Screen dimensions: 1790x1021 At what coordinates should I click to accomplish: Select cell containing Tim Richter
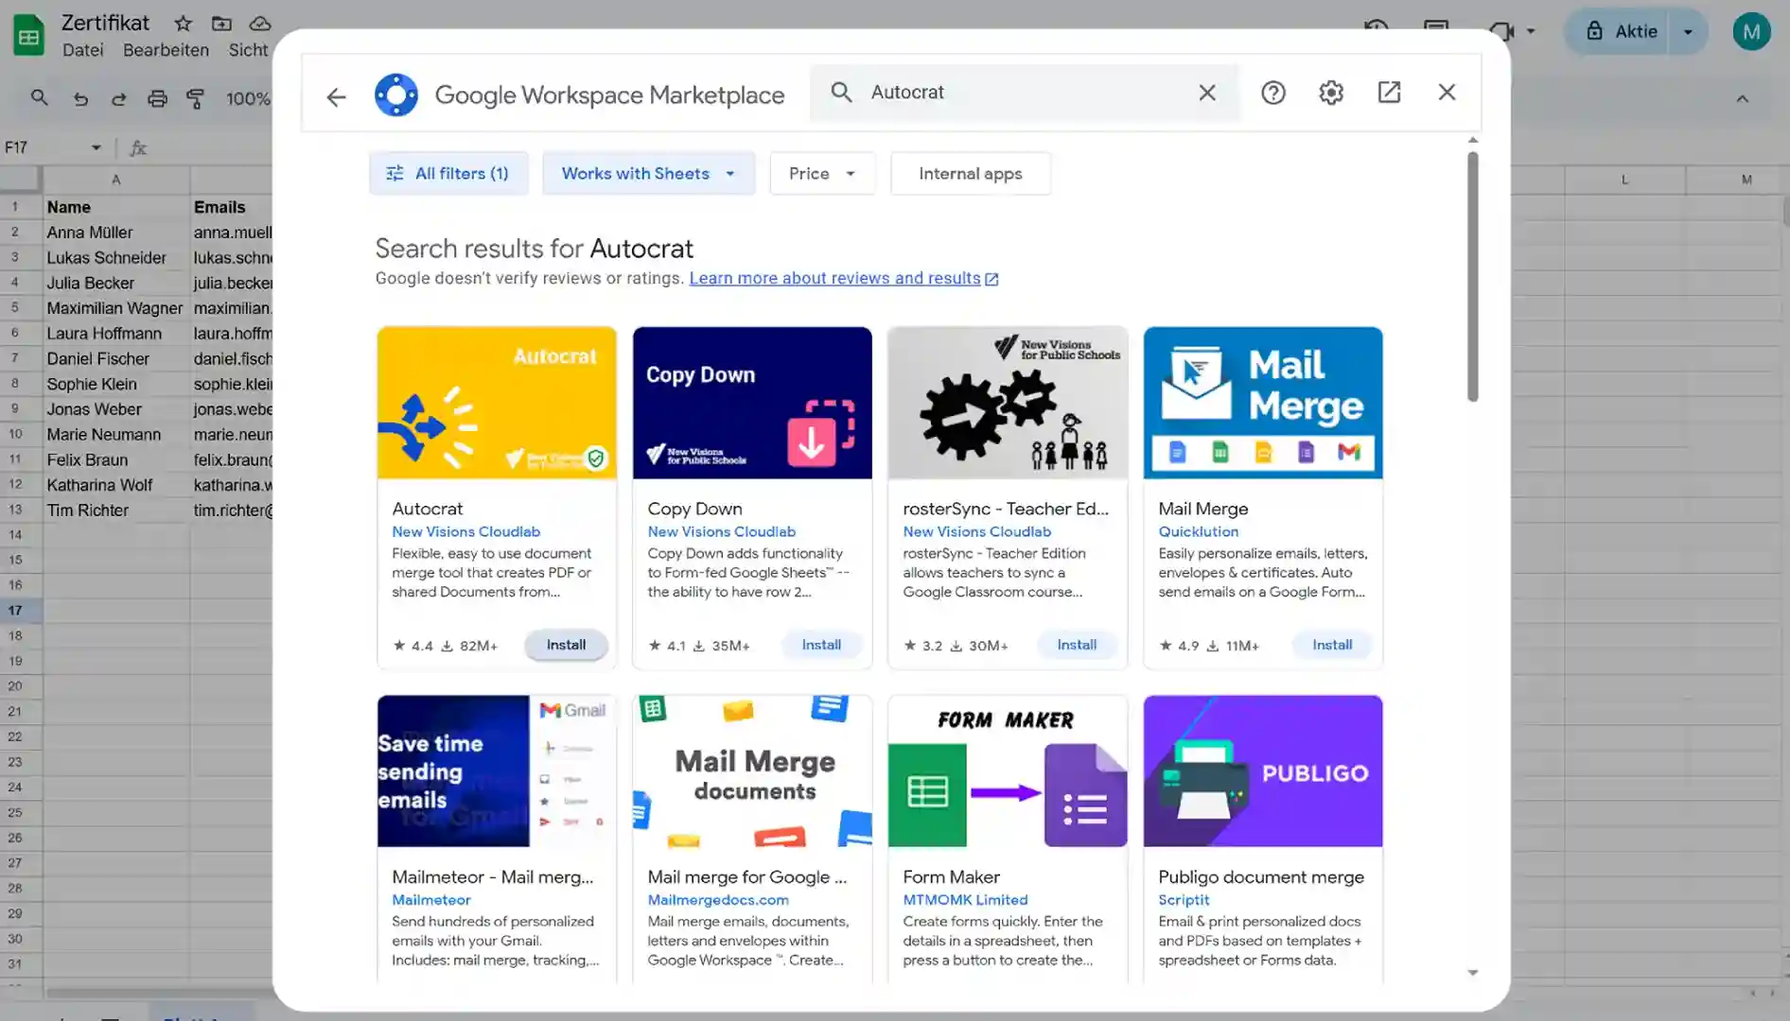coord(115,510)
